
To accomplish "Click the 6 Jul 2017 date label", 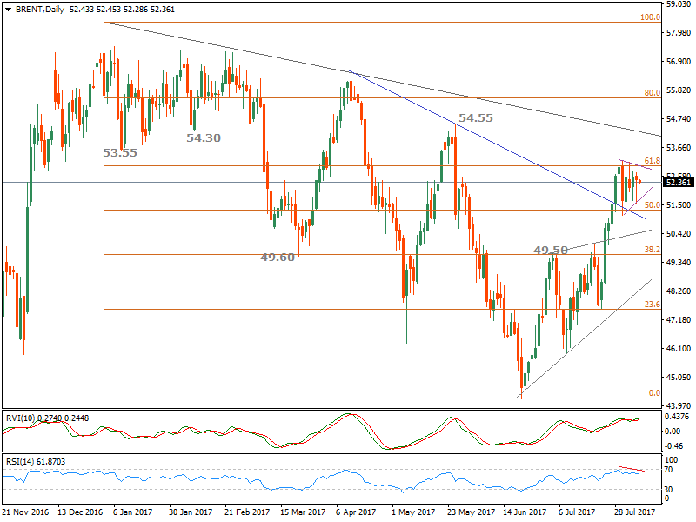I will coord(577,512).
